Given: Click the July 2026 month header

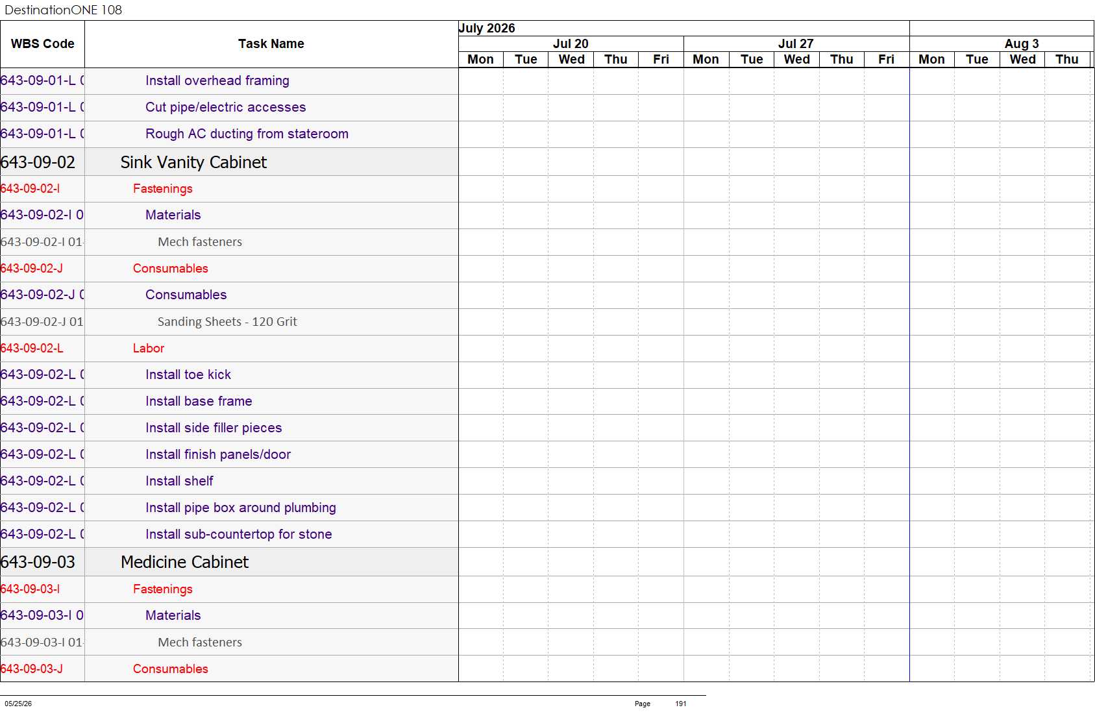Looking at the screenshot, I should [487, 29].
